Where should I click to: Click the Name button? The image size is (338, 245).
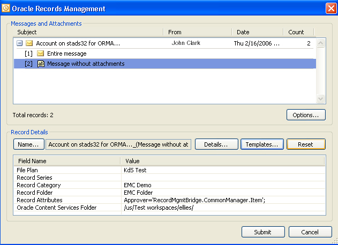[x=29, y=144]
